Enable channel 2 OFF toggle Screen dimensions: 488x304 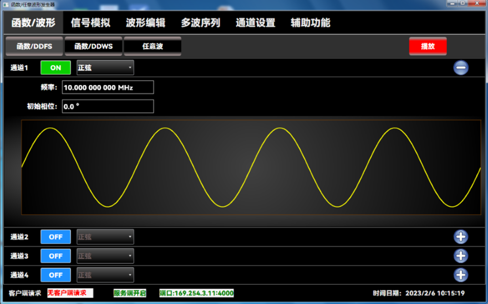tap(55, 237)
